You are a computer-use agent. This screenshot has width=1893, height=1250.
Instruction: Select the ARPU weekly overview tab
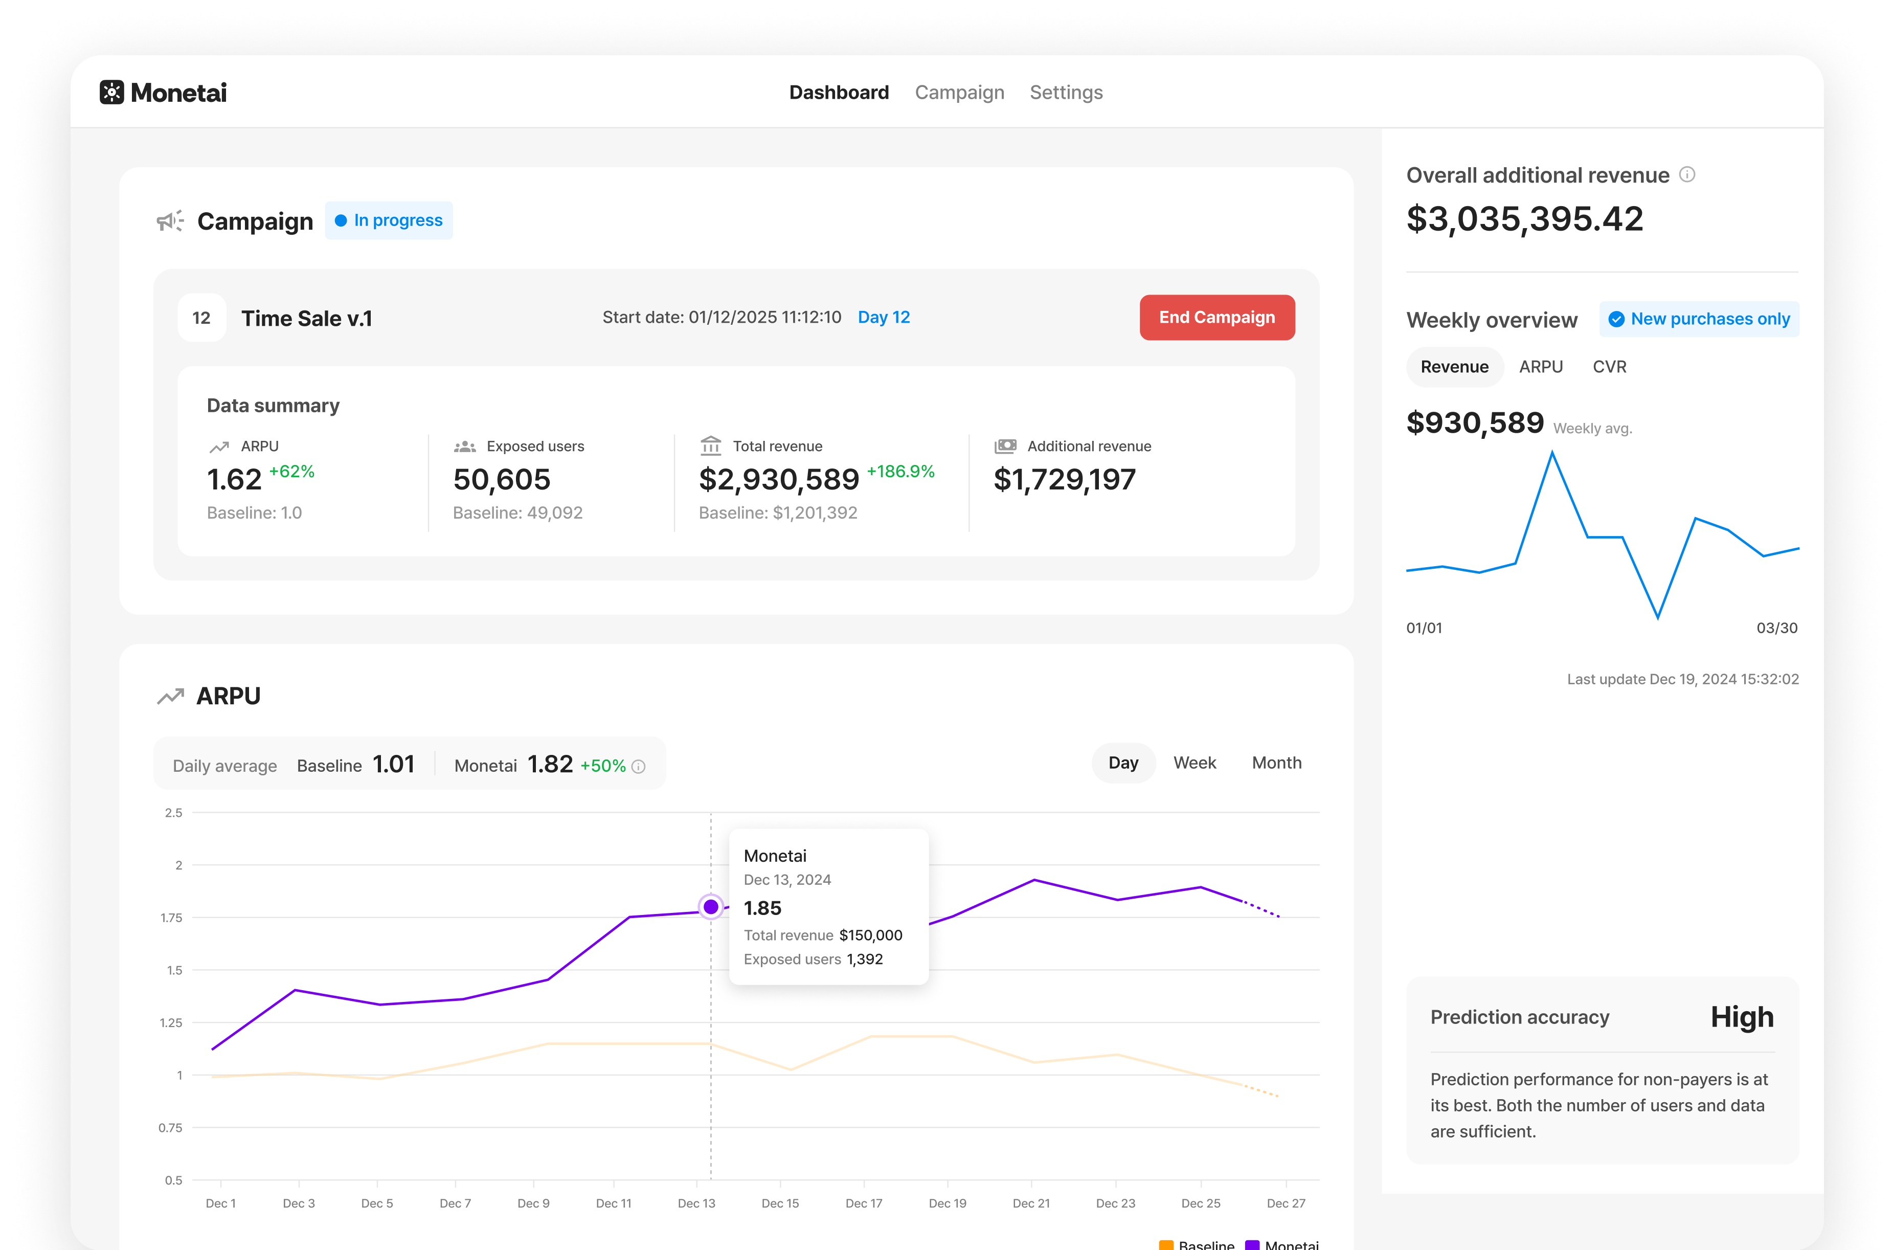1541,367
